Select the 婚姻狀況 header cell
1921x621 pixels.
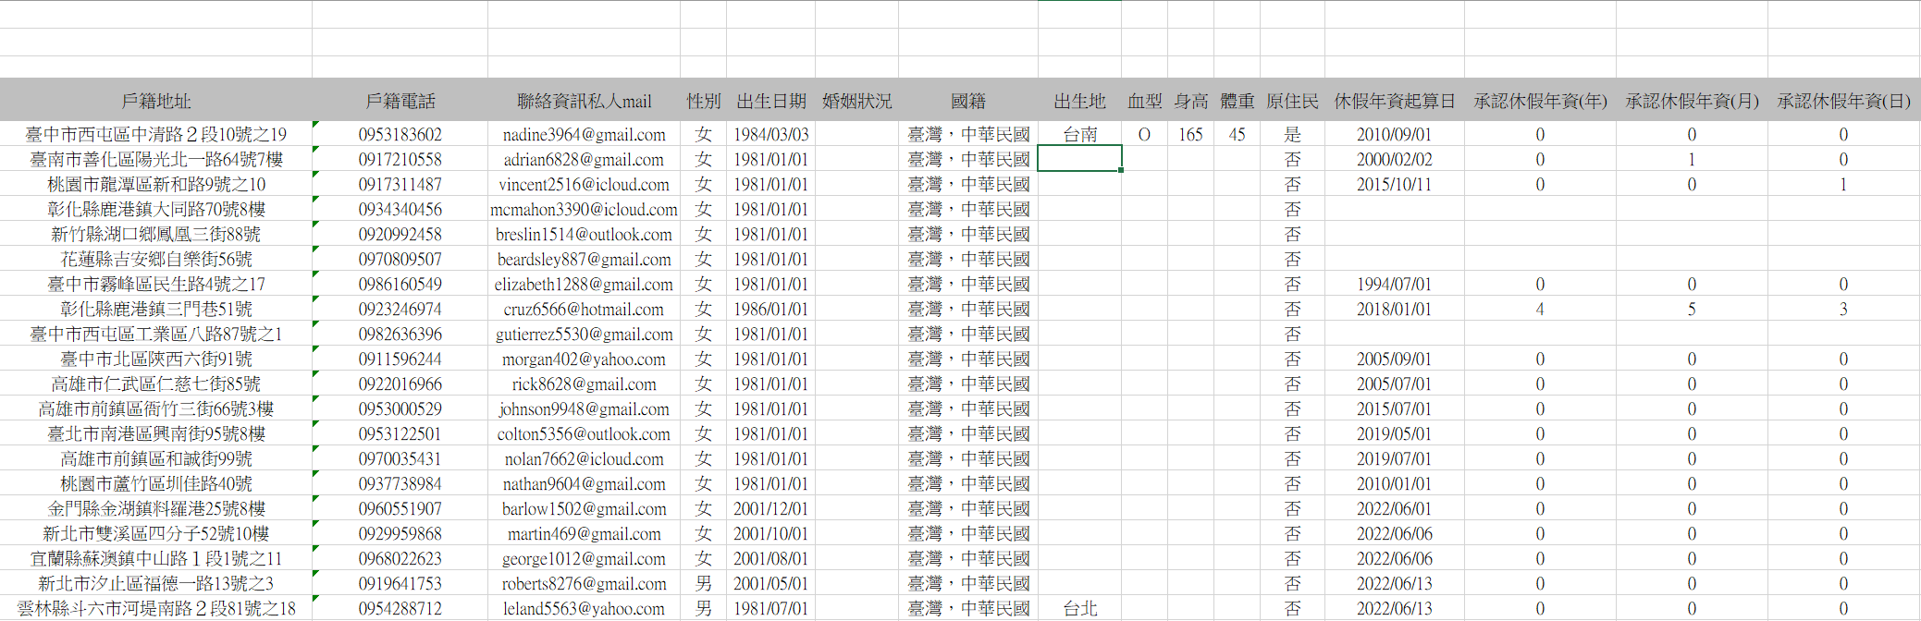(856, 101)
